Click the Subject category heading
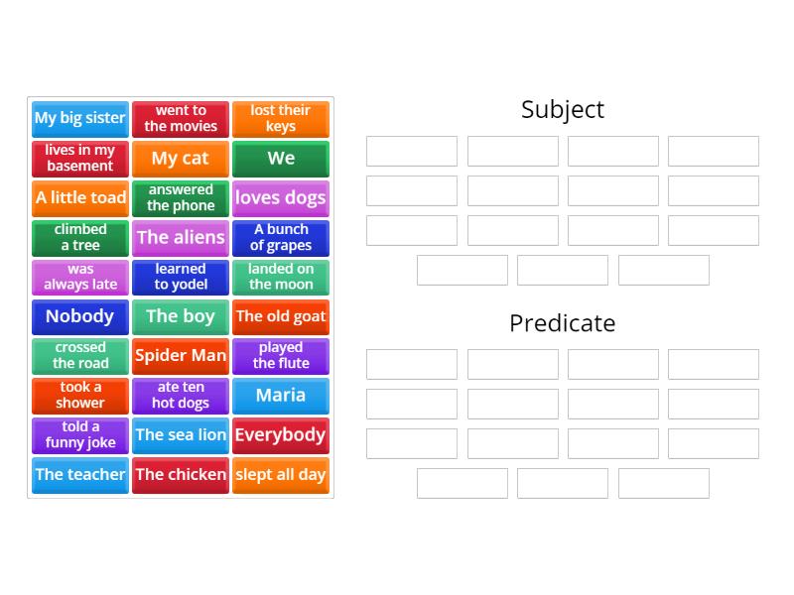The image size is (794, 595). [x=563, y=110]
